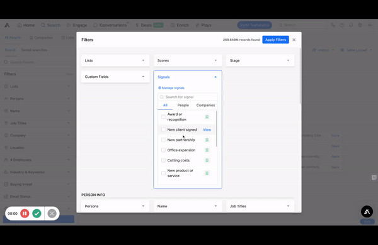Finish recording with the green checkmark
This screenshot has height=245, width=378.
coord(37,213)
